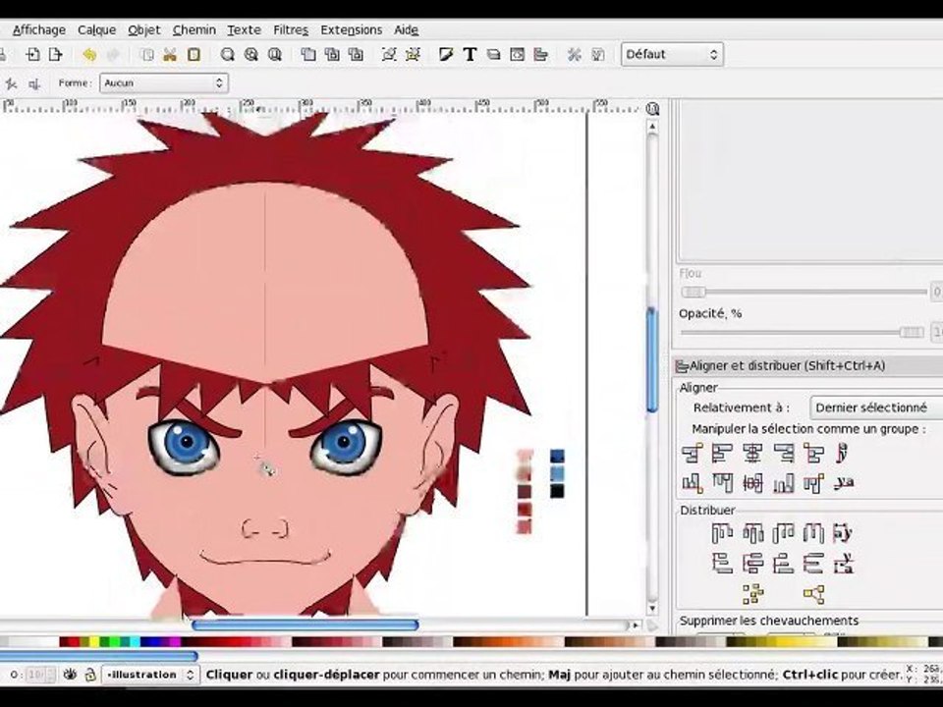
Task: Zoom to fit drawing using second magnifier icon
Action: click(251, 55)
